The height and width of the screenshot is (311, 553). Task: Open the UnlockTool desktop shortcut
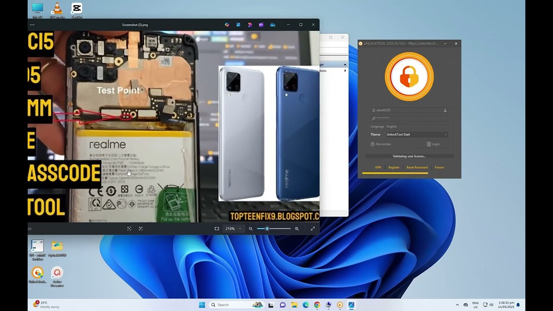click(38, 275)
